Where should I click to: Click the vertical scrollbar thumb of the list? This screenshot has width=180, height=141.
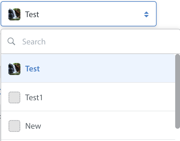(178, 91)
